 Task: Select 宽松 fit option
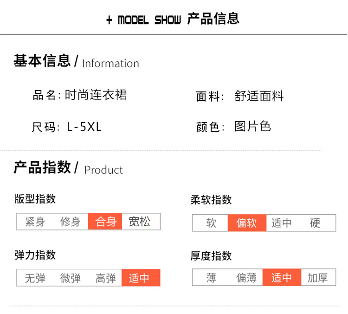click(140, 222)
